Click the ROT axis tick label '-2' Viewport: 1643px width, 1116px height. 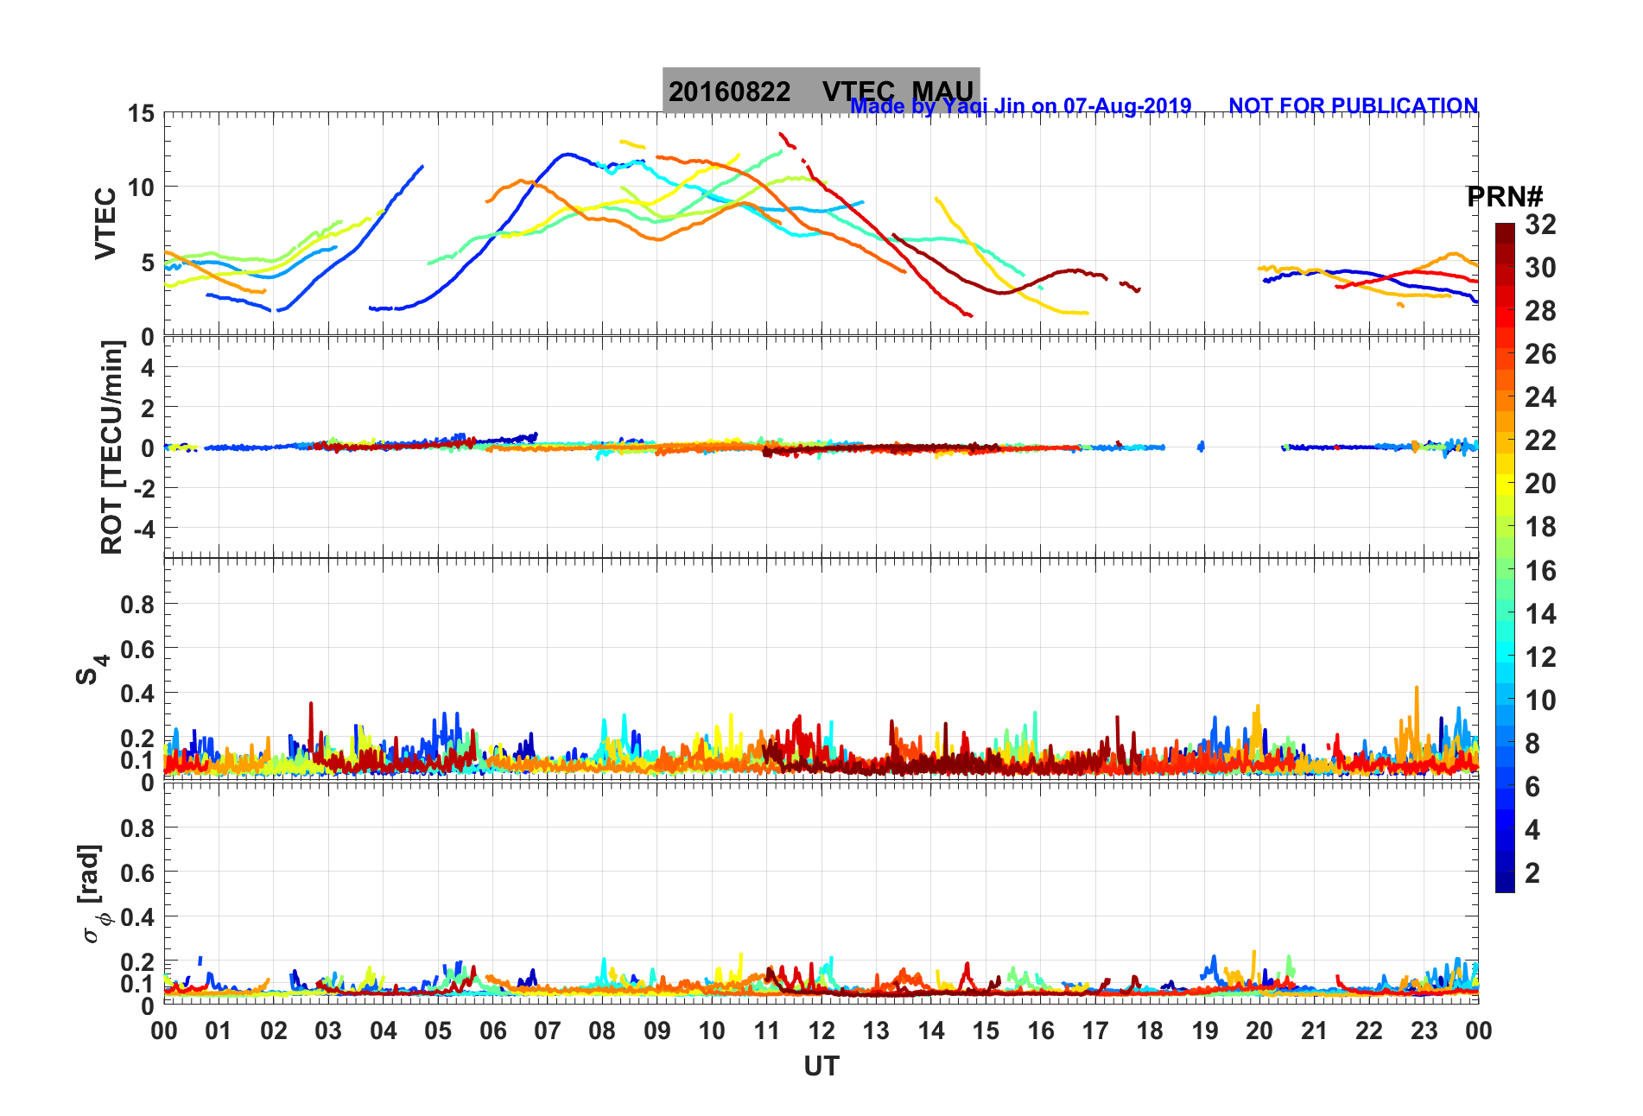(144, 488)
